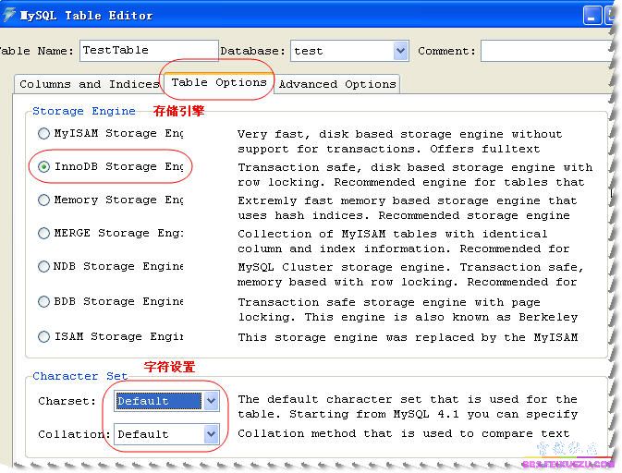This screenshot has width=622, height=473.
Task: Click the Table Name field containing TestTable
Action: point(149,51)
